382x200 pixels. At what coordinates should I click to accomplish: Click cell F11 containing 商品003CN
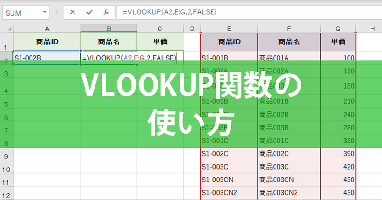pos(289,180)
